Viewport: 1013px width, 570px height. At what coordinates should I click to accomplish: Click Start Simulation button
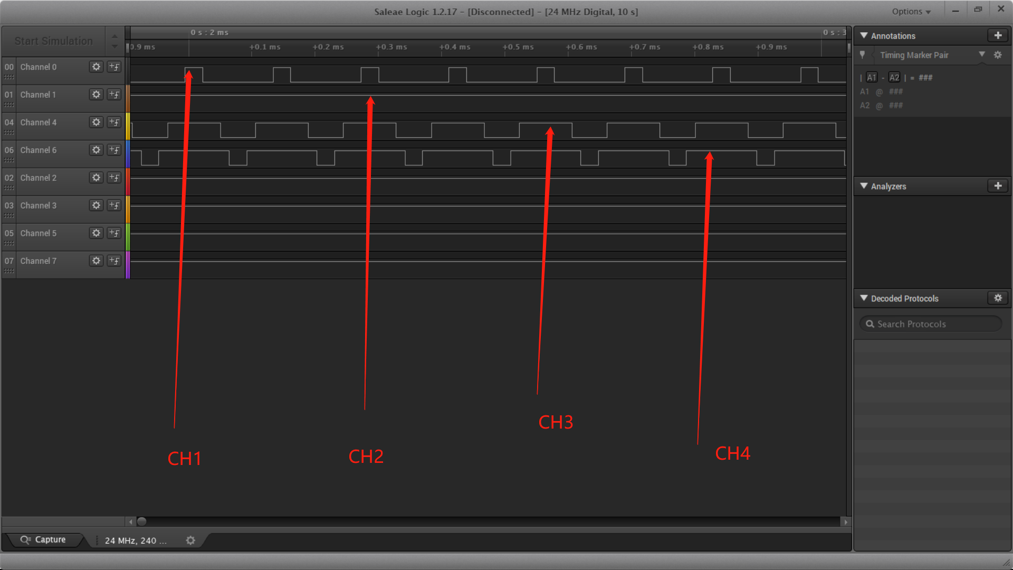pyautogui.click(x=54, y=40)
